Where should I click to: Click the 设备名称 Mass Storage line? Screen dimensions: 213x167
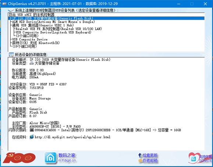coord(31,98)
